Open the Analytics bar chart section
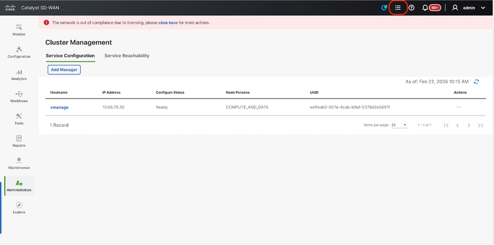Viewport: 494px width, 245px height. [x=19, y=75]
